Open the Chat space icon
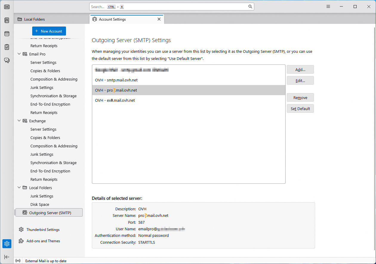 point(7,61)
